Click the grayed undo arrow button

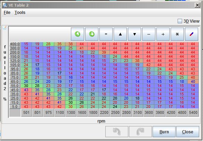coord(117,132)
